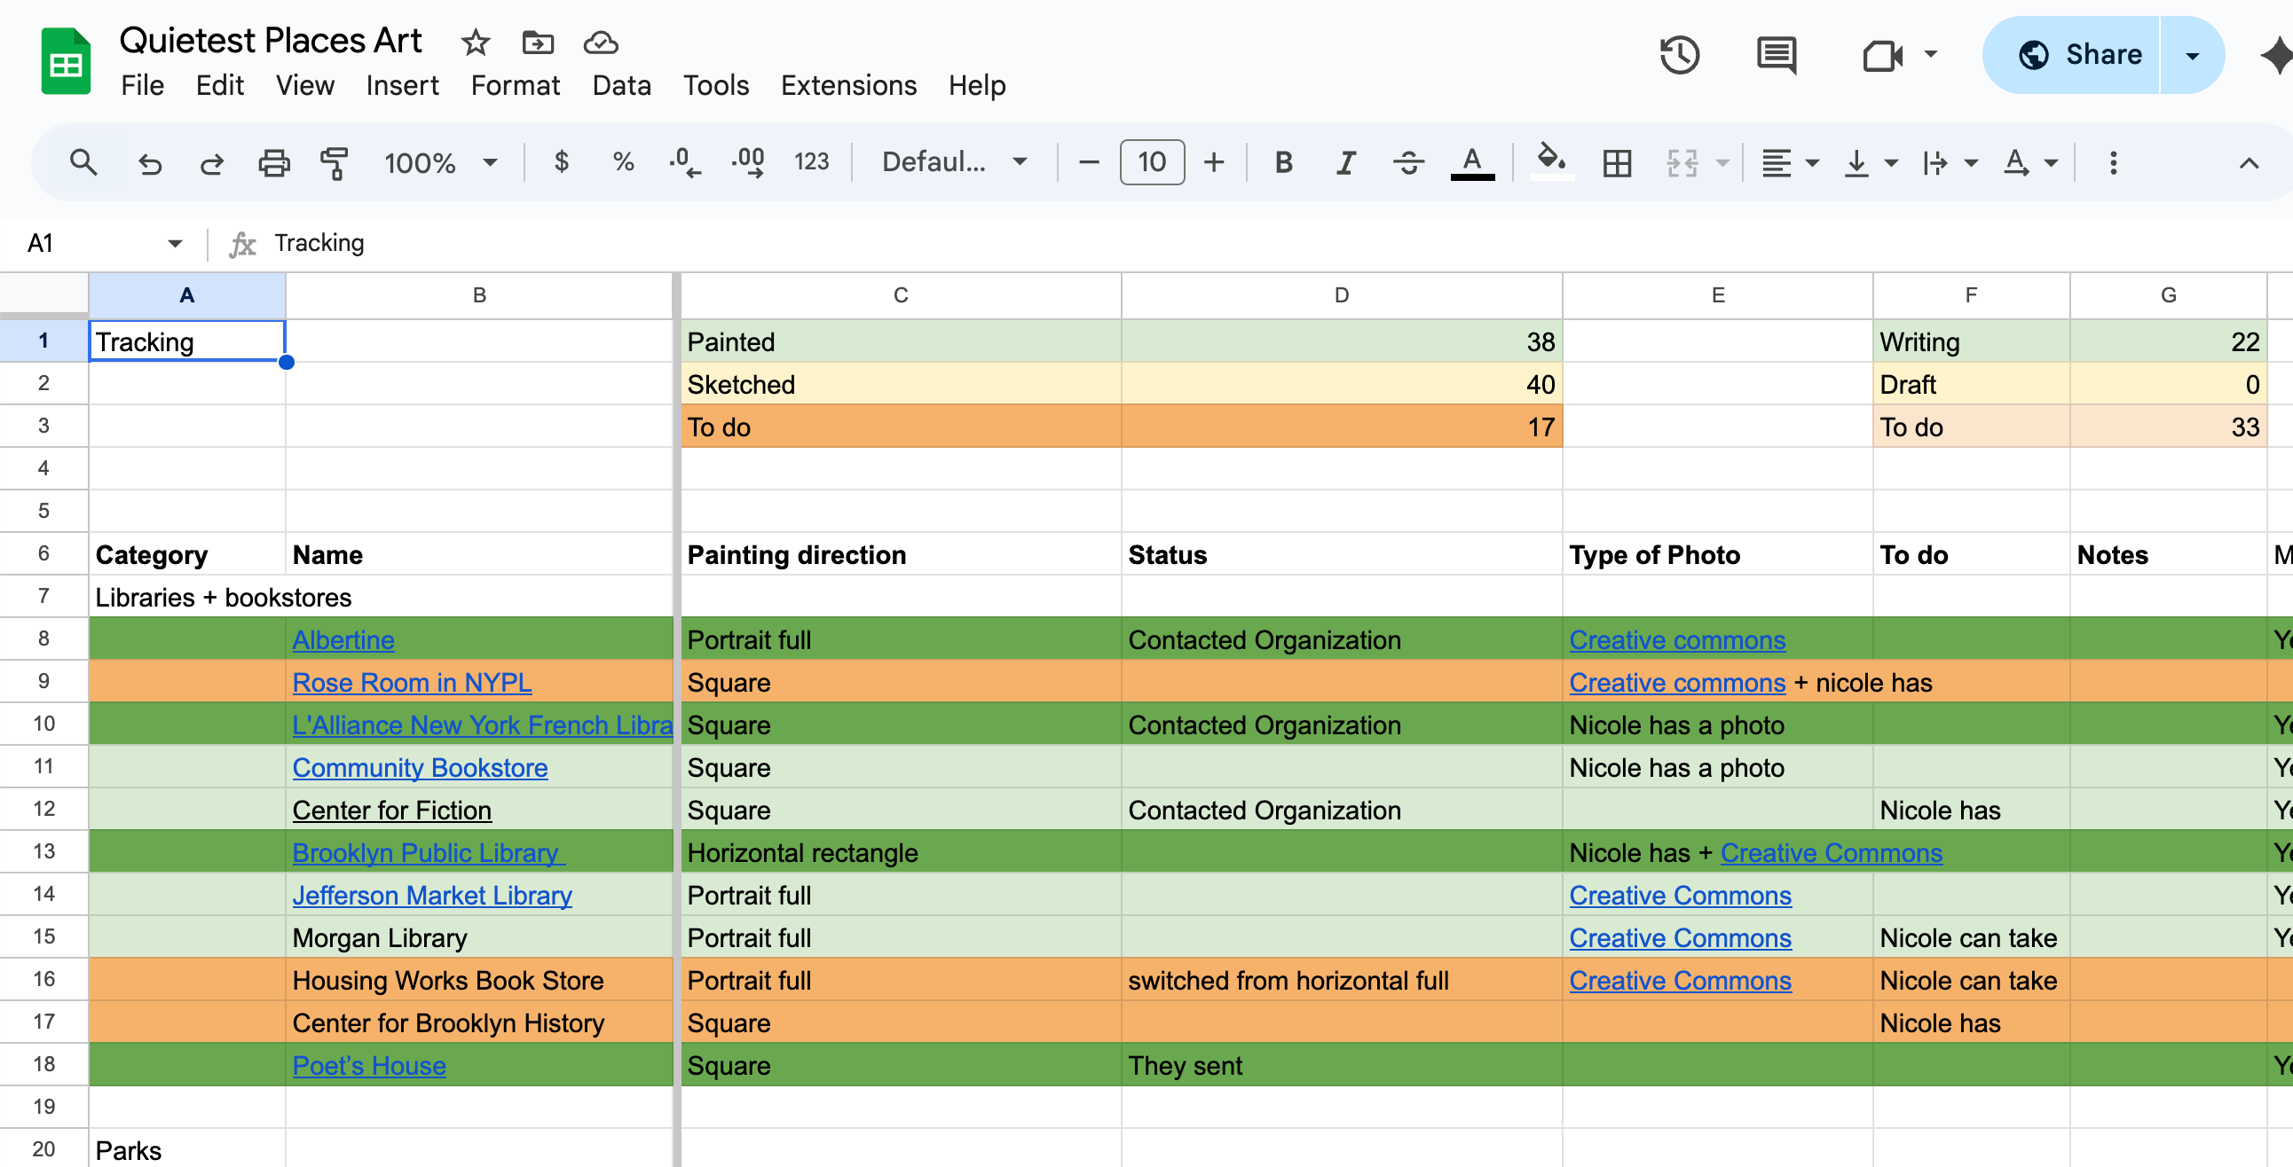Open the comments panel icon
2293x1167 pixels.
(x=1776, y=55)
